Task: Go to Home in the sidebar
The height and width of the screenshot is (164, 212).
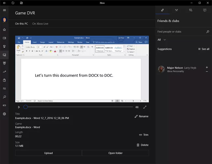Action: (x=4, y=30)
